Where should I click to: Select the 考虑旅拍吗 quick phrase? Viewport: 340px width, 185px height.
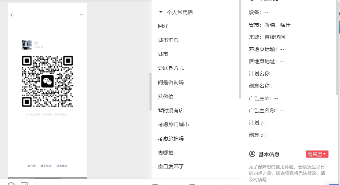tap(171, 138)
